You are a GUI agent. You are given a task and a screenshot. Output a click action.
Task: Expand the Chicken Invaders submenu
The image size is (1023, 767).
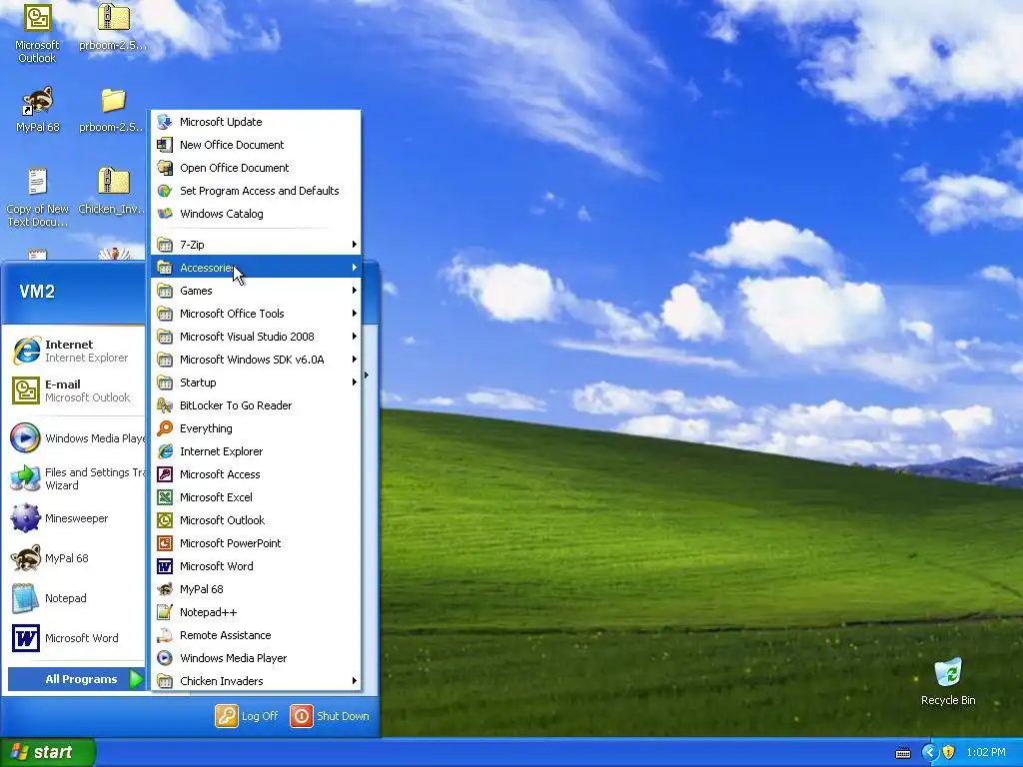(256, 681)
